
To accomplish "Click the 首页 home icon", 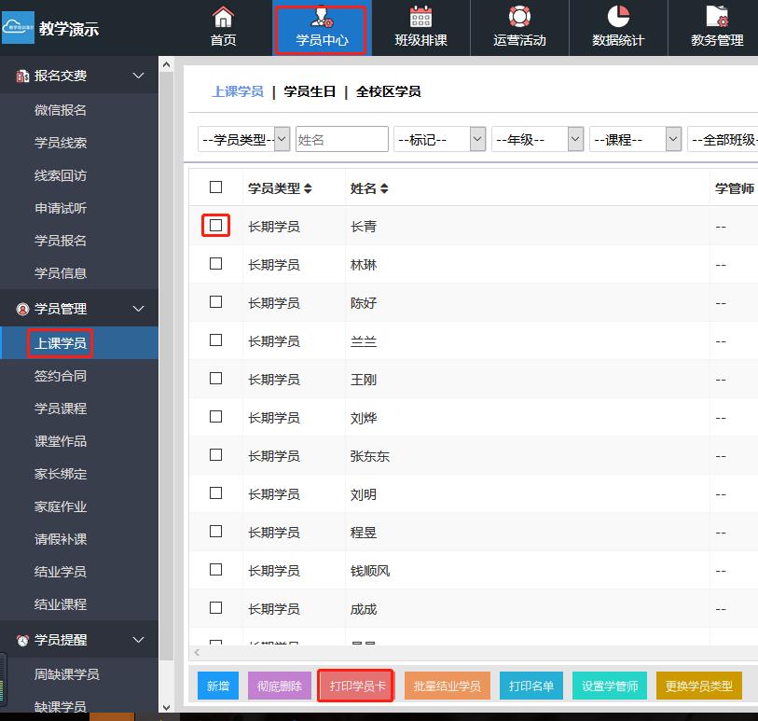I will (223, 17).
